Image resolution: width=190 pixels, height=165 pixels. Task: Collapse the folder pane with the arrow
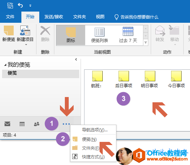(76, 60)
